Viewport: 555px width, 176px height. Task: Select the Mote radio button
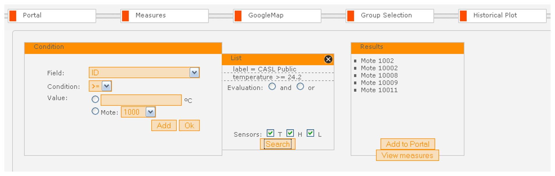point(95,111)
